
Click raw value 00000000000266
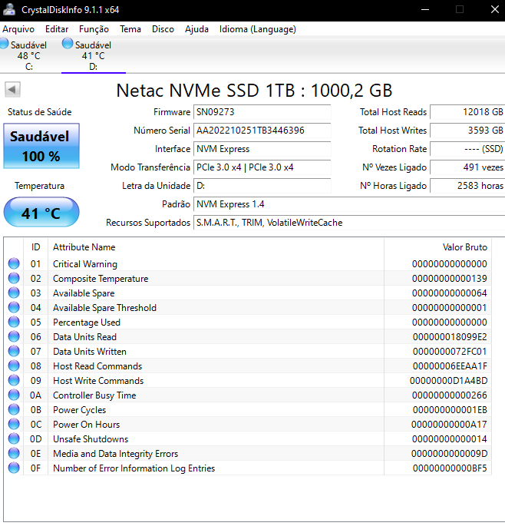[449, 395]
